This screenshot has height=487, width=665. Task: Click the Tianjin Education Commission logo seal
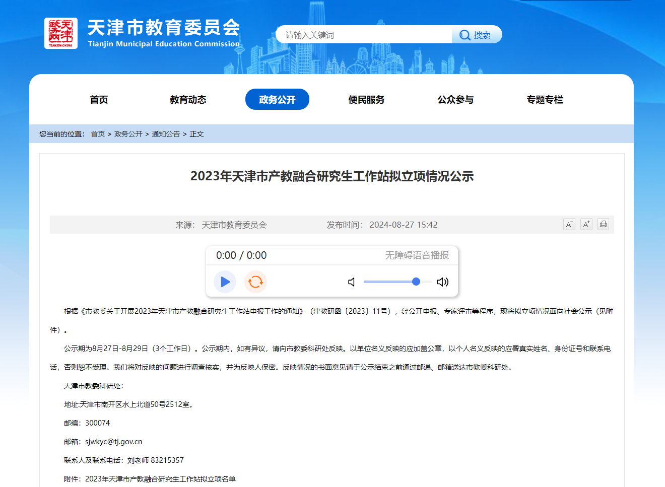[61, 33]
